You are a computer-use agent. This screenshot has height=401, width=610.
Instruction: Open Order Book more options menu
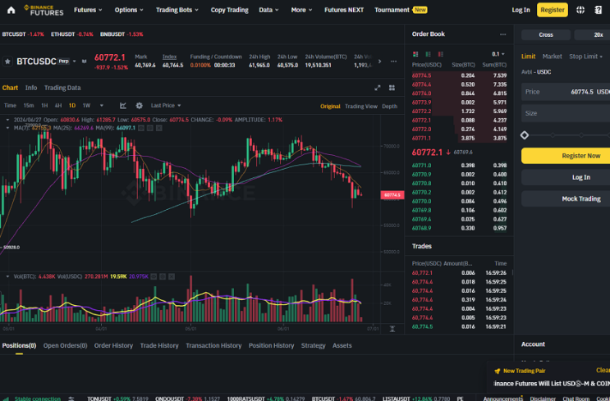point(503,34)
